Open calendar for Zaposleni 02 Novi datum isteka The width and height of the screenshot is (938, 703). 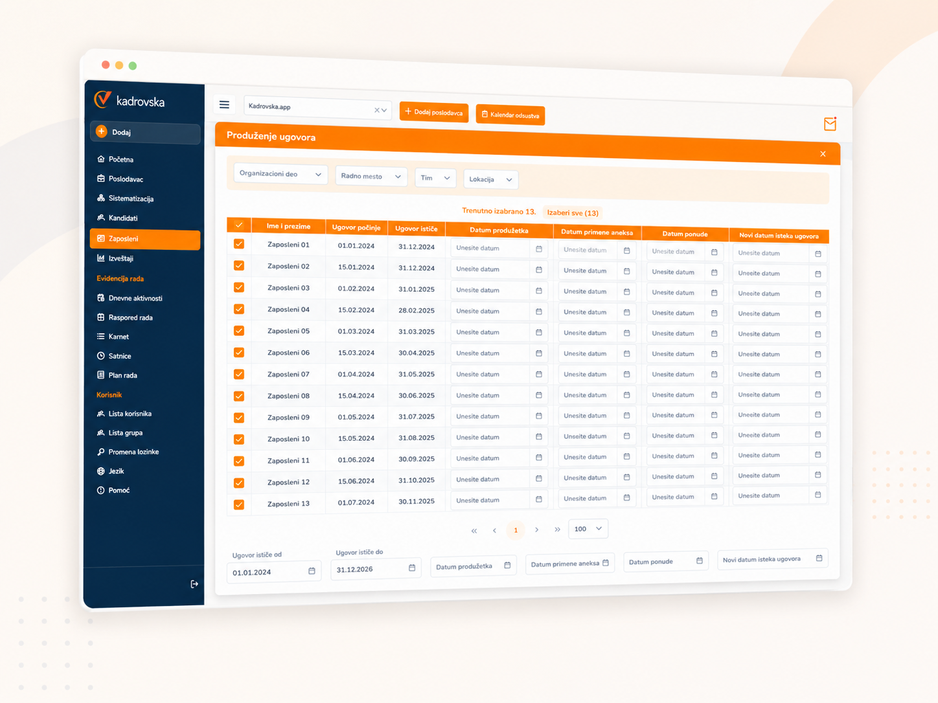[x=818, y=274]
